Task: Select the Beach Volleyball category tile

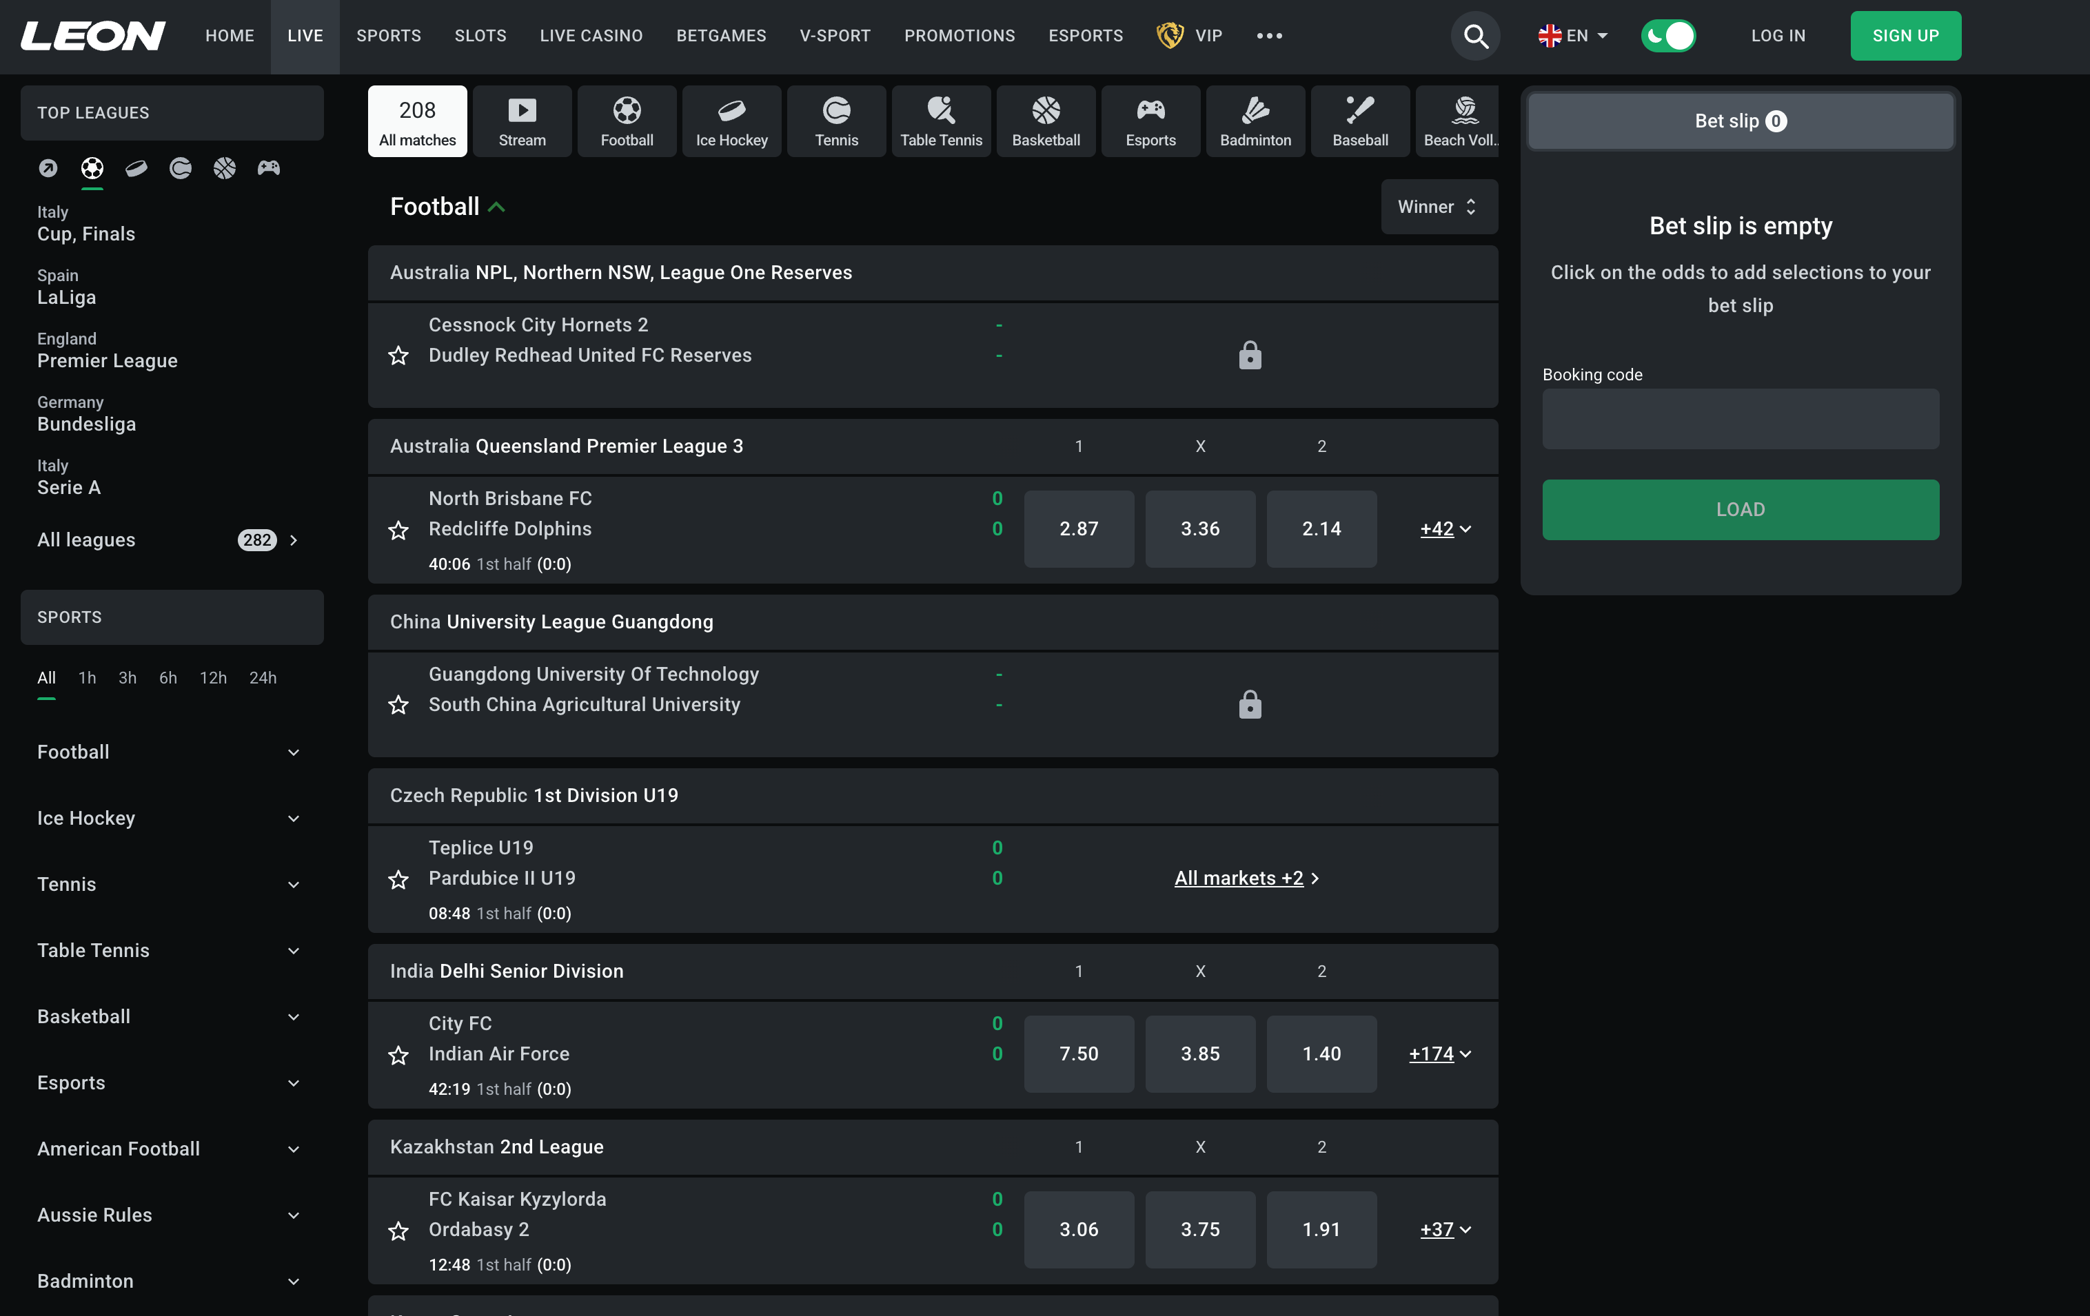Action: tap(1457, 121)
